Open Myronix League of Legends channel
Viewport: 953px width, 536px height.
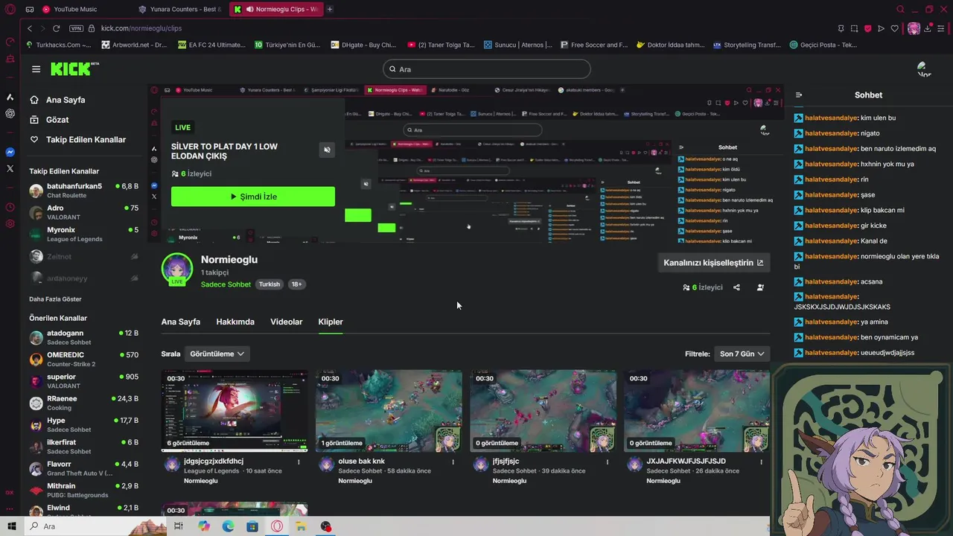[83, 234]
